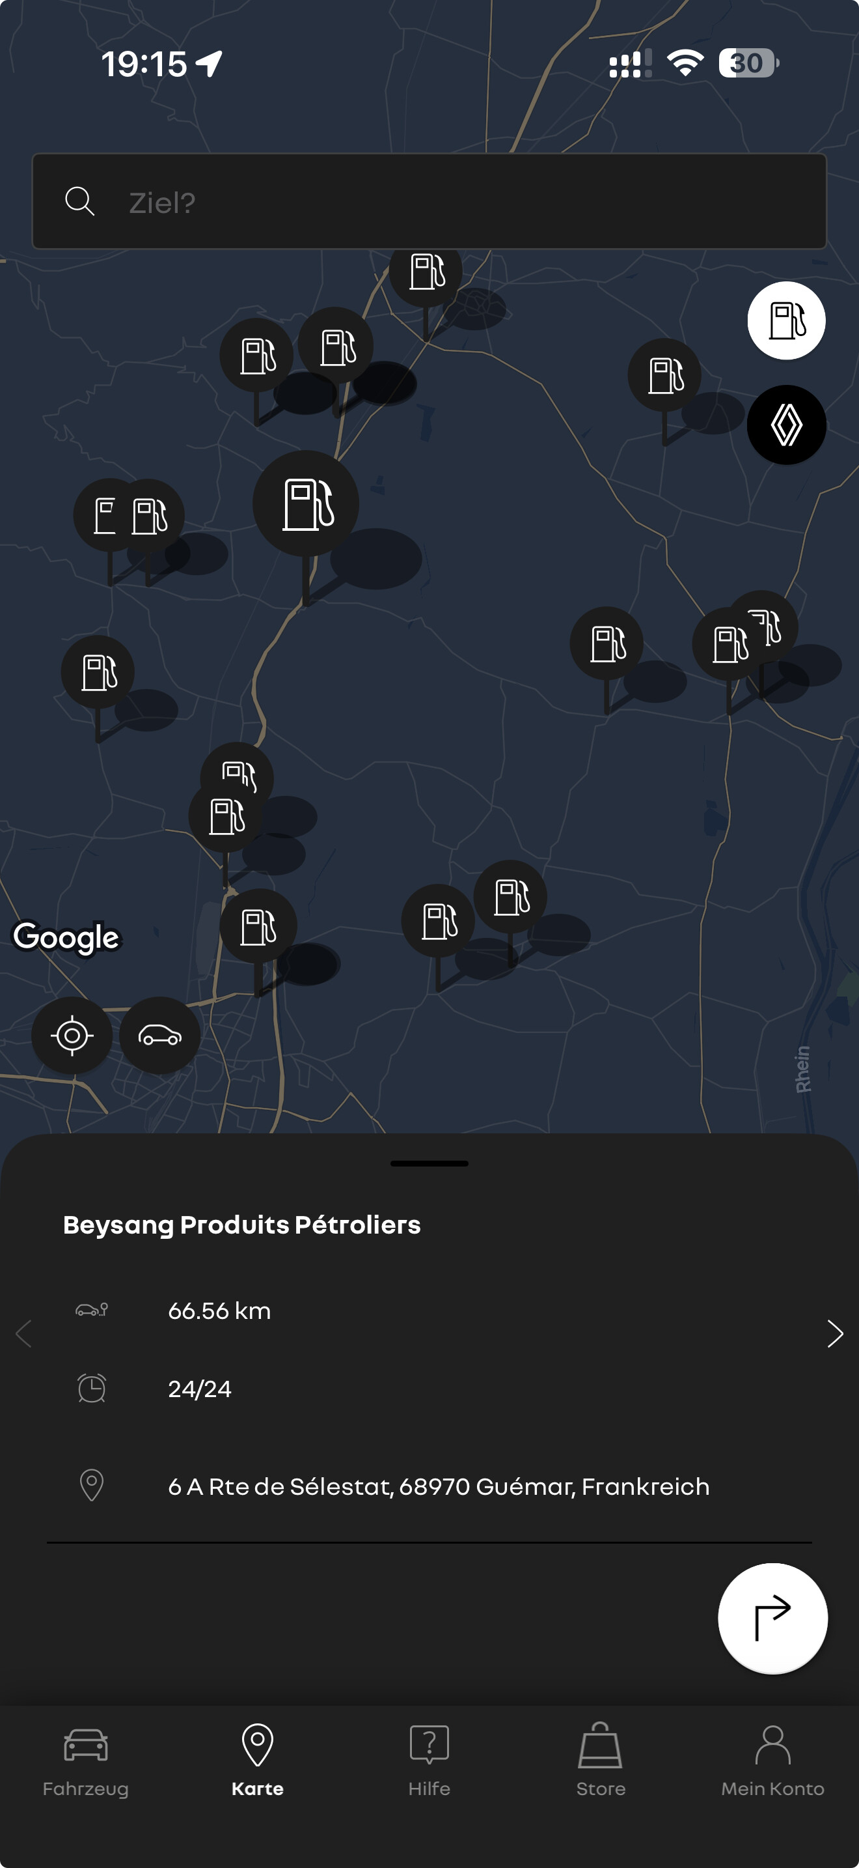
Task: Show next station with right chevron
Action: [x=834, y=1333]
